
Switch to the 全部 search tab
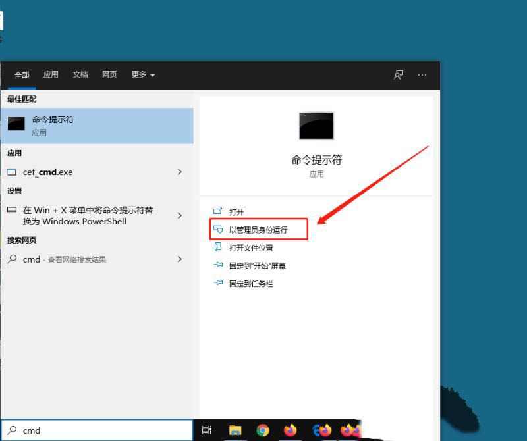pyautogui.click(x=22, y=74)
